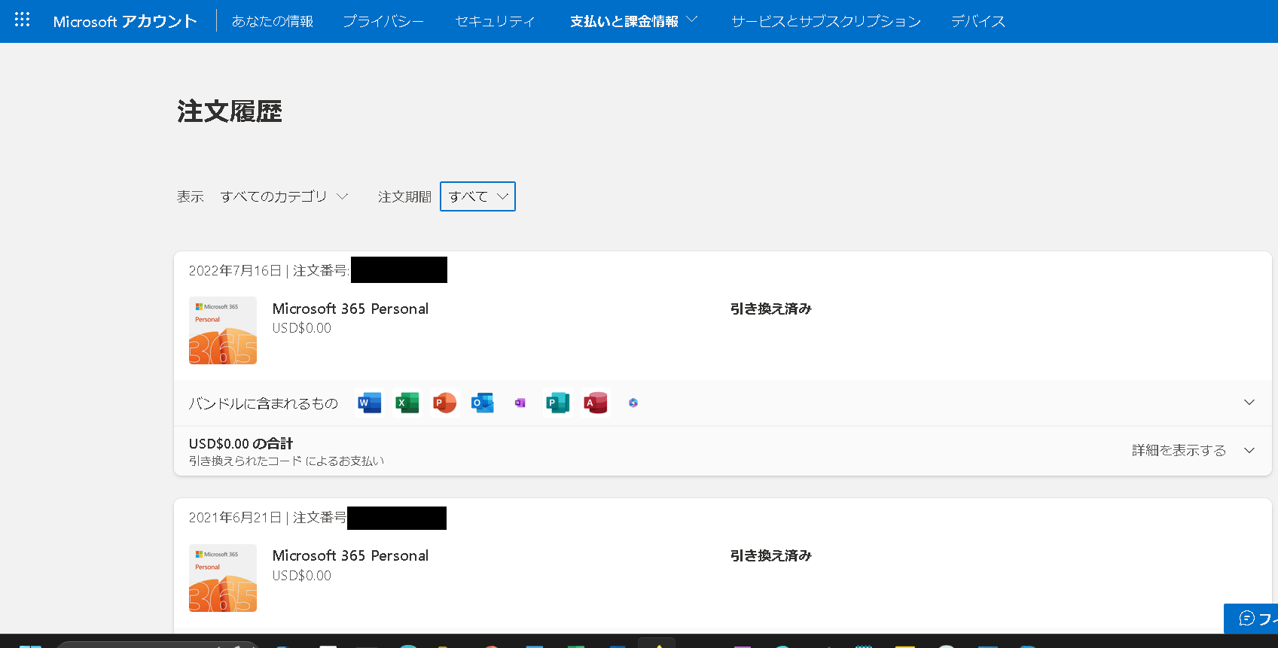Screen dimensions: 1278x648
Task: Click the small OneNote icon in the bundle row
Action: click(x=520, y=403)
